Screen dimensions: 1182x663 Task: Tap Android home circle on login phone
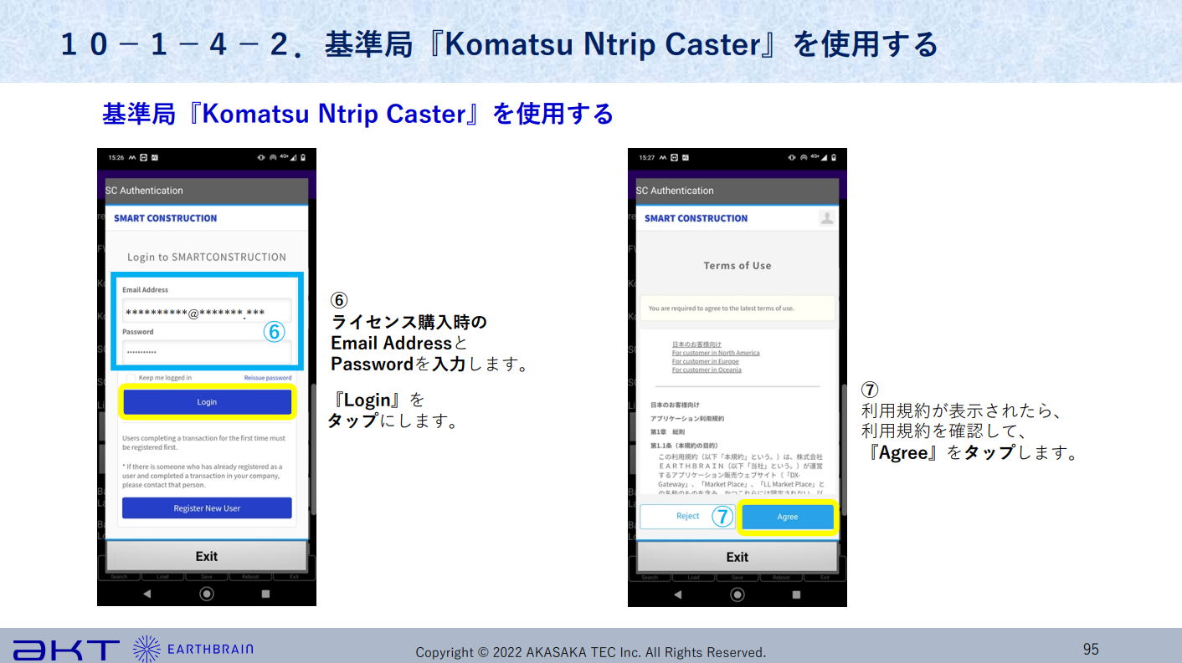tap(207, 594)
